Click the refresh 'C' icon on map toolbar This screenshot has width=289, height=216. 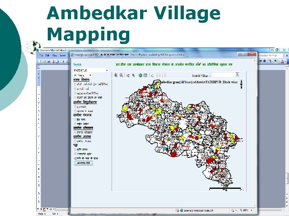pyautogui.click(x=152, y=76)
